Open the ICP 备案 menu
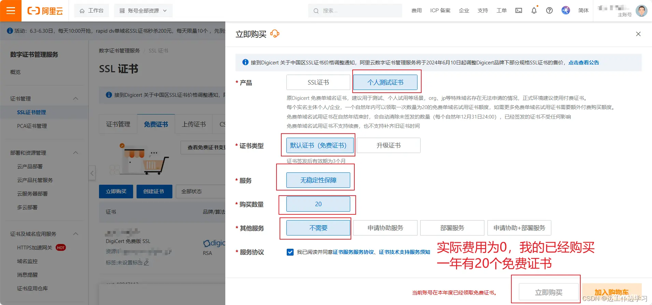This screenshot has height=305, width=652. pos(440,11)
